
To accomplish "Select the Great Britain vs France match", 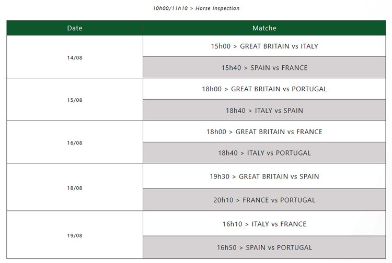I will tap(264, 131).
